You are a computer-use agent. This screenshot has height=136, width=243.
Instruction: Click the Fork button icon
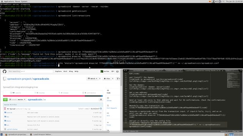point(118,79)
